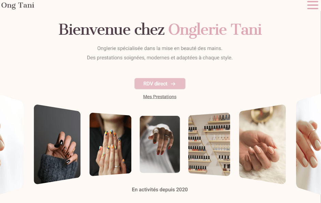Select the red nails pointing hand photo
This screenshot has height=203, width=321.
coord(160,144)
